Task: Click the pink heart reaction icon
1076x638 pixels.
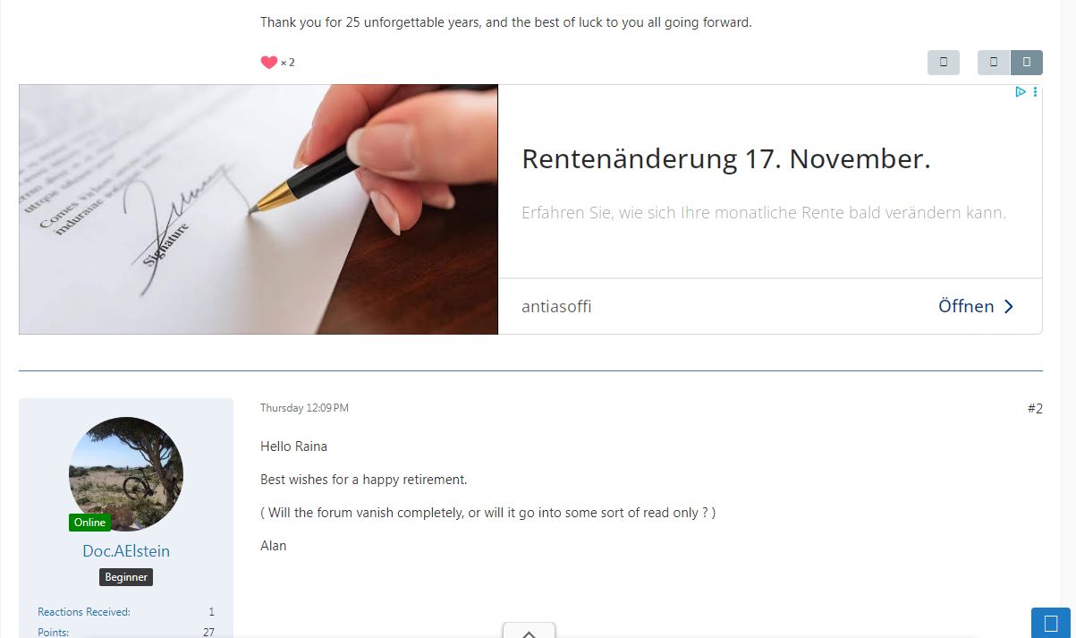Action: click(268, 63)
